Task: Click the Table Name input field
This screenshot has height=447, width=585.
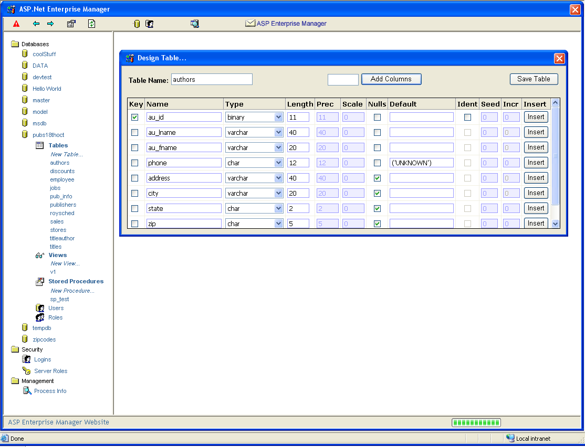Action: pyautogui.click(x=212, y=79)
